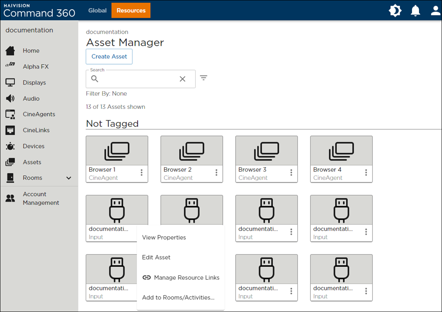
Task: Click the theme settings icon in the top bar
Action: (x=395, y=10)
